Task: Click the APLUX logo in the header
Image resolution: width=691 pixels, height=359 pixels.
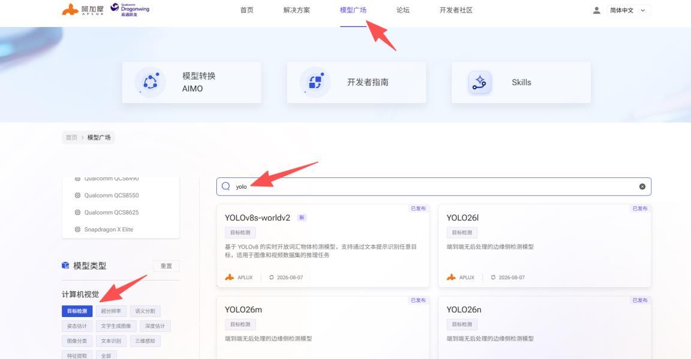Action: pyautogui.click(x=83, y=9)
